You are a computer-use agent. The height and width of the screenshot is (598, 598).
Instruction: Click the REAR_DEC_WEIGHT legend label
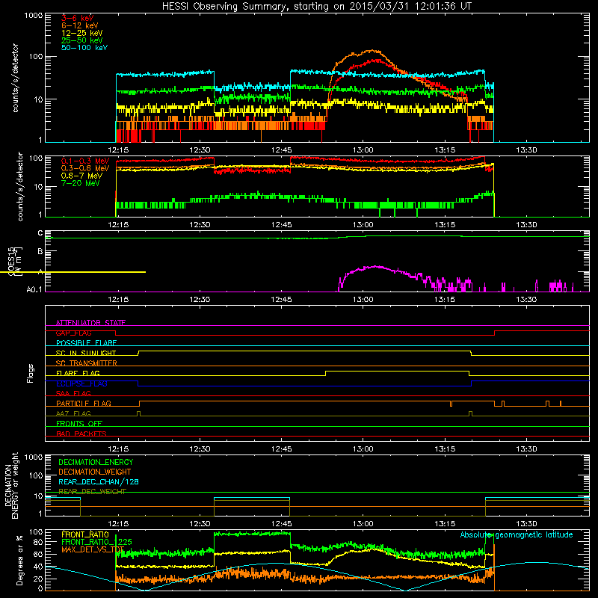click(92, 492)
